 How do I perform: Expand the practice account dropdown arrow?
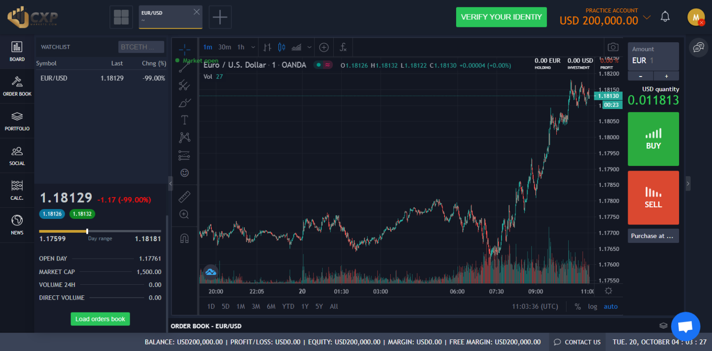click(x=647, y=18)
